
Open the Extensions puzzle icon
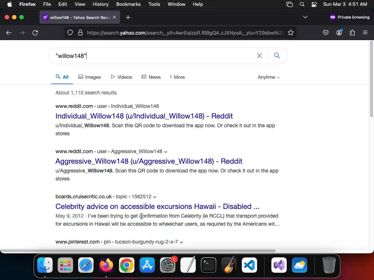(x=352, y=32)
